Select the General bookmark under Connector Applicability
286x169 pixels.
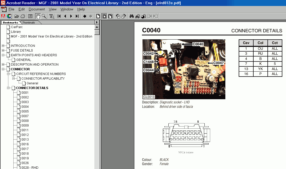click(x=32, y=83)
